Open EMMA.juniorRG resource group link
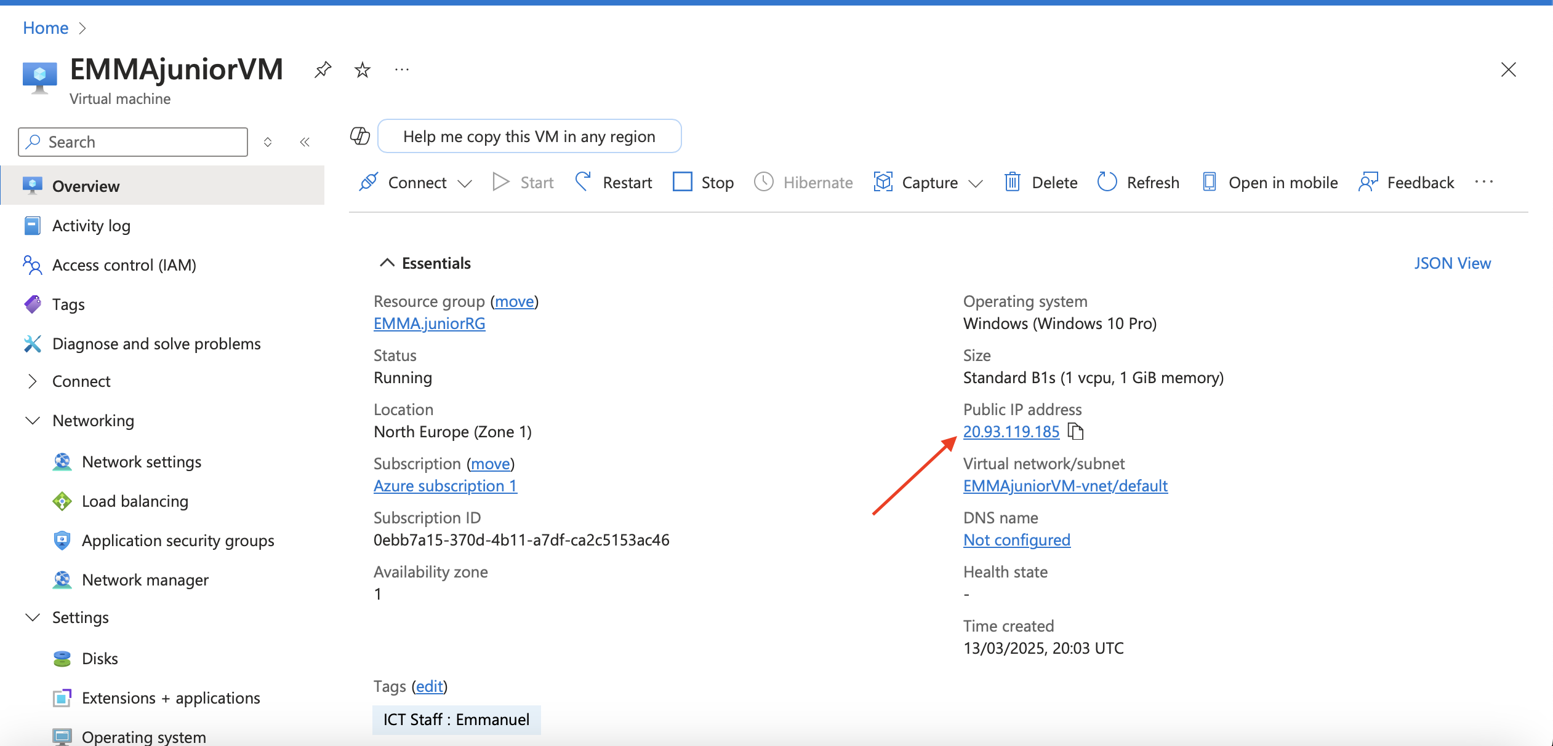1553x746 pixels. click(x=430, y=323)
